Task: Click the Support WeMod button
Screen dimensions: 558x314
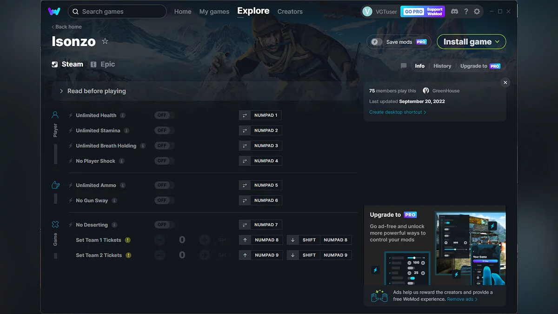Action: click(435, 12)
